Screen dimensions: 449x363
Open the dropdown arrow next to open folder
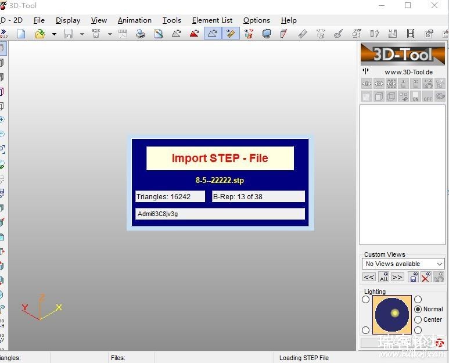(54, 34)
